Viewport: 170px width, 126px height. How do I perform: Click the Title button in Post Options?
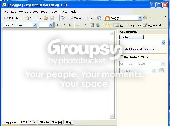131,37
